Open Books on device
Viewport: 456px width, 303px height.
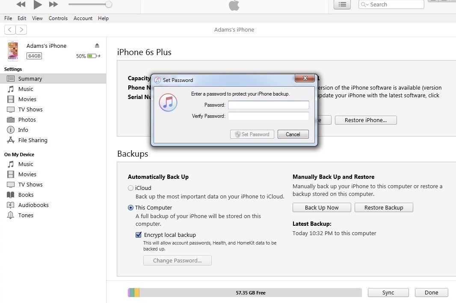coord(53,195)
